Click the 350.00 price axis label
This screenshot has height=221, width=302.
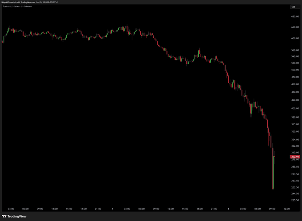pyautogui.click(x=295, y=132)
